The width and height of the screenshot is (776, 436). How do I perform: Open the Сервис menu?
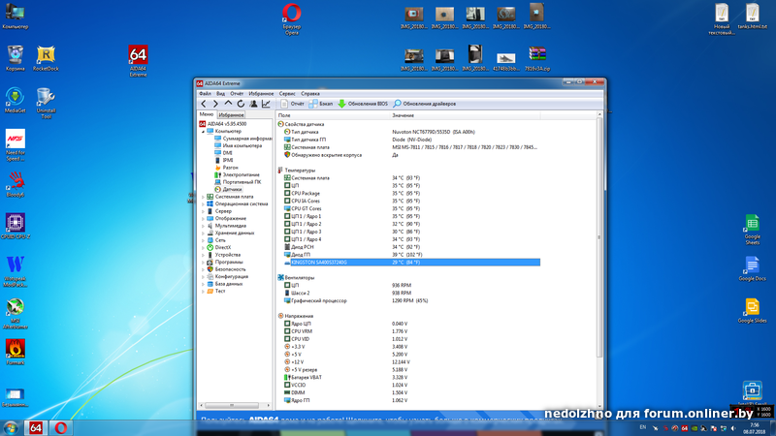pos(287,93)
